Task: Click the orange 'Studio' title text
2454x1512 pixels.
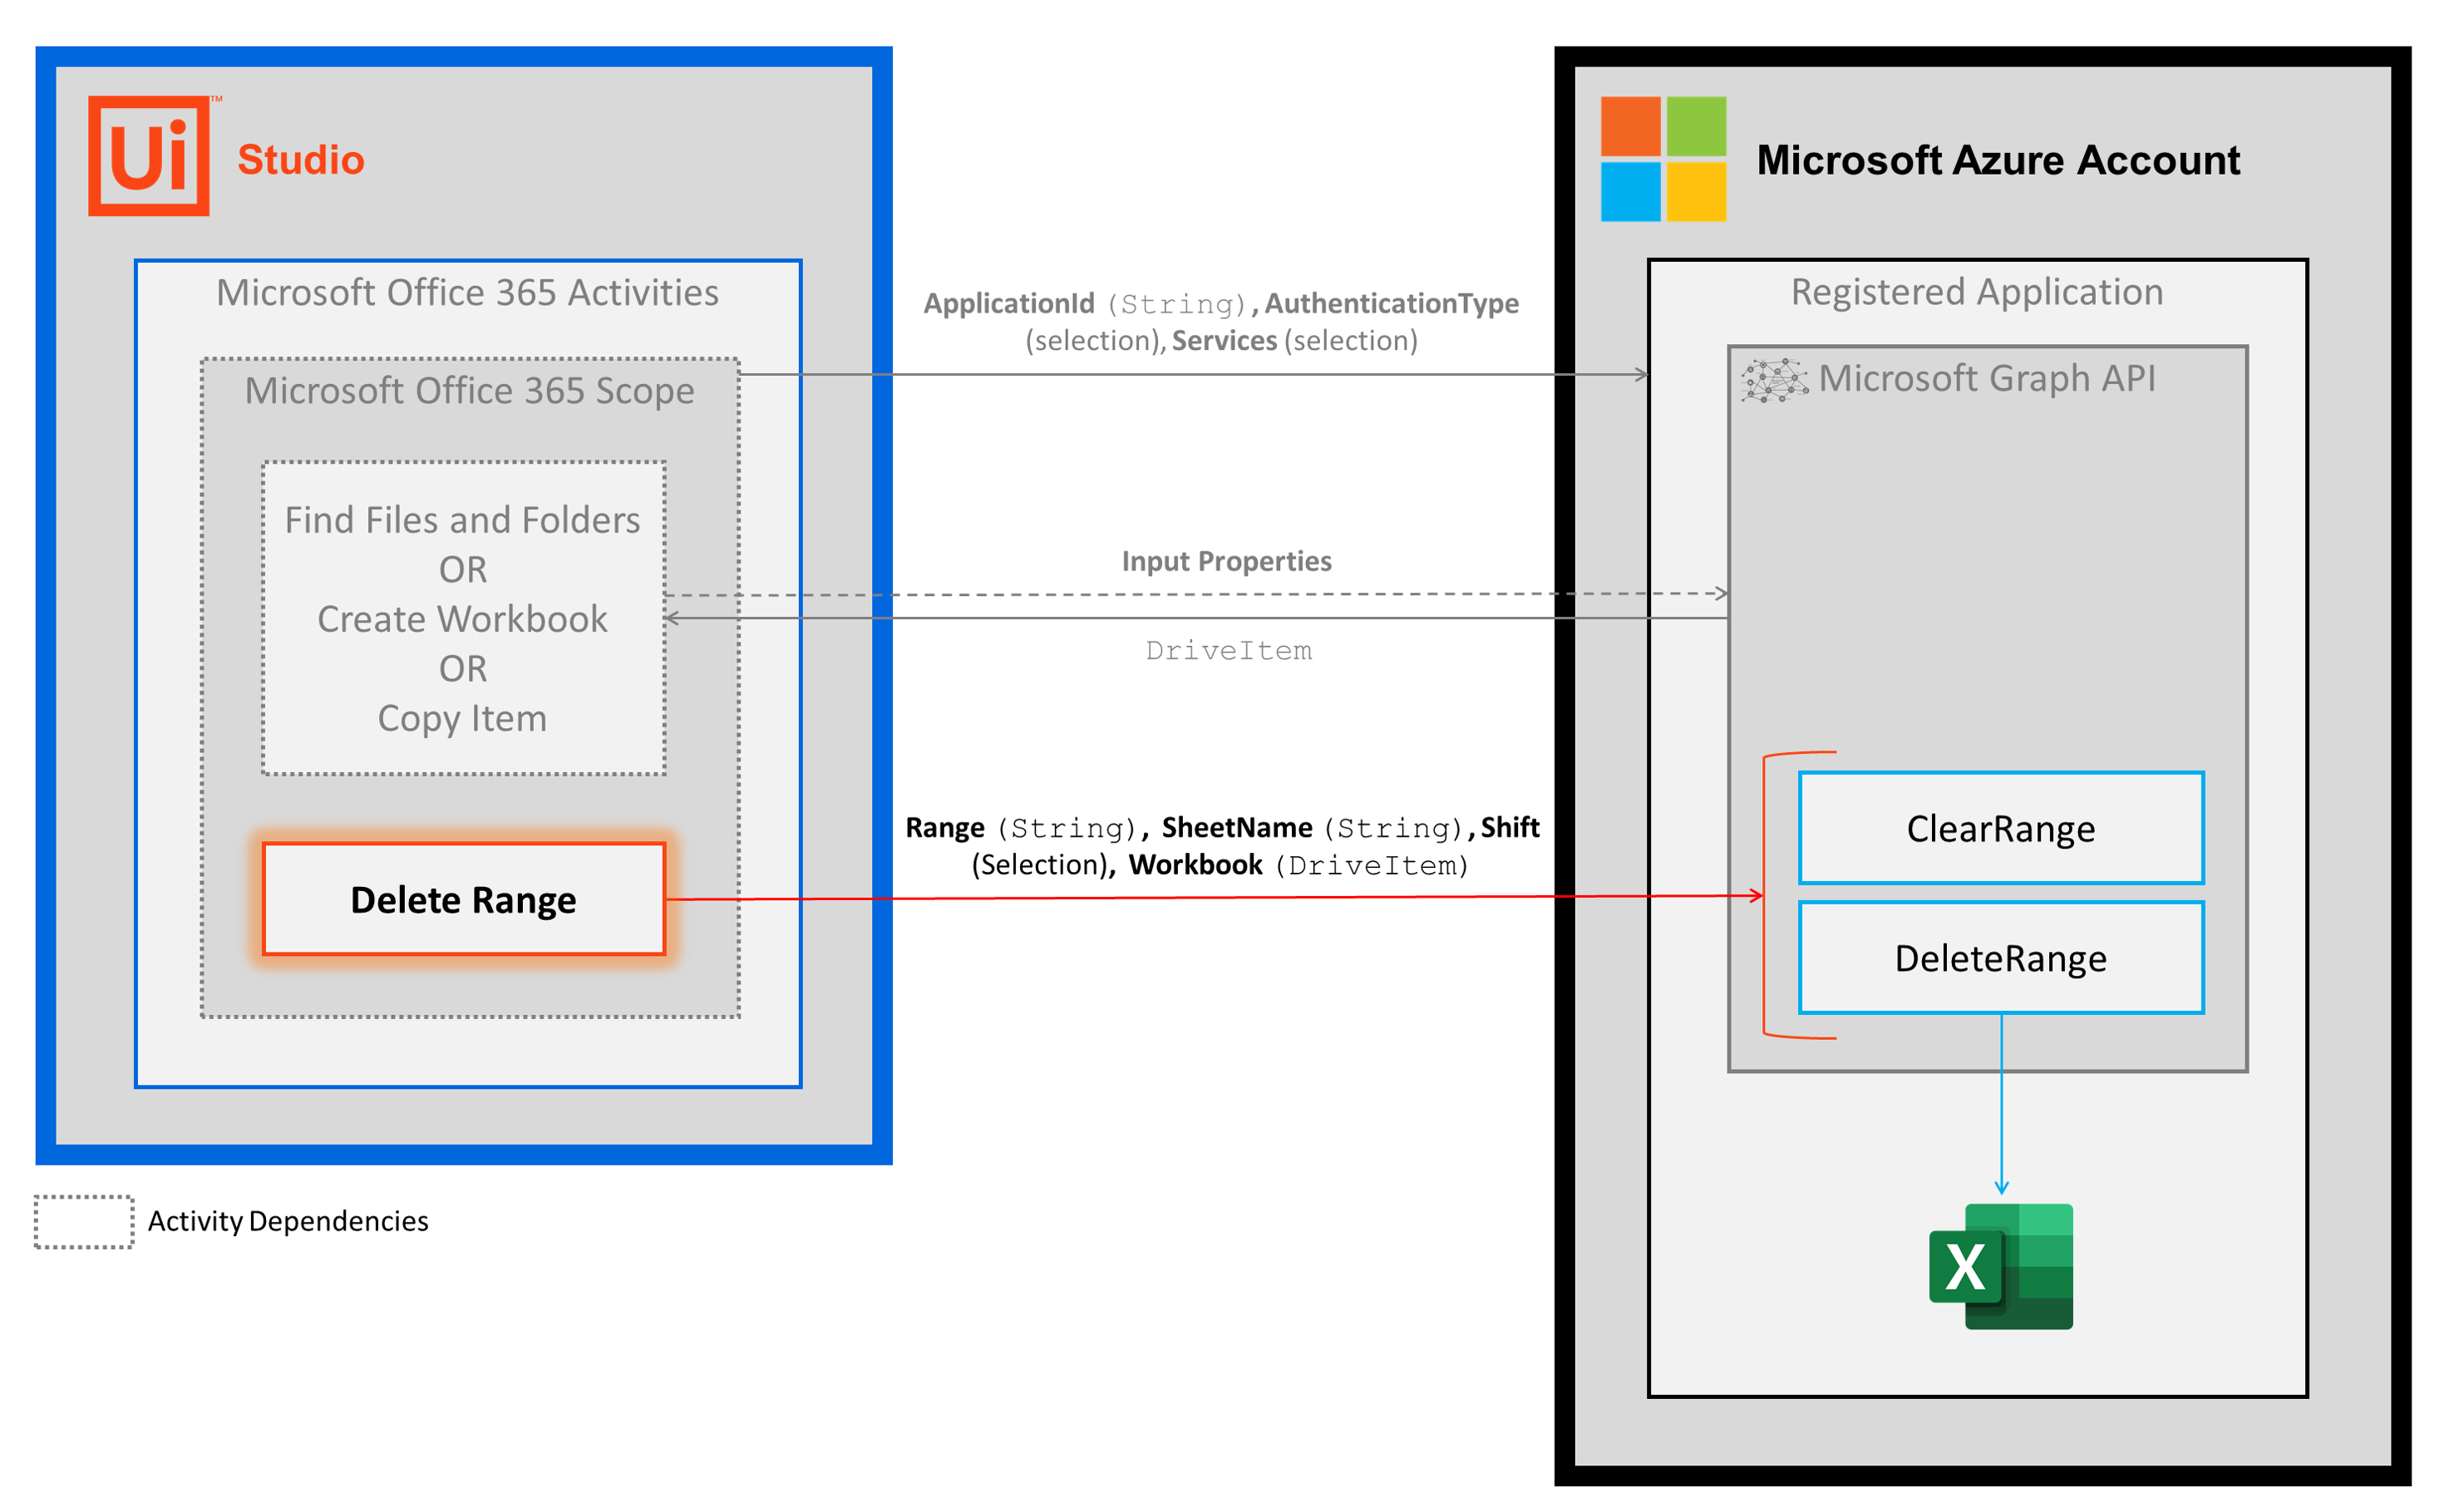Action: (x=301, y=160)
